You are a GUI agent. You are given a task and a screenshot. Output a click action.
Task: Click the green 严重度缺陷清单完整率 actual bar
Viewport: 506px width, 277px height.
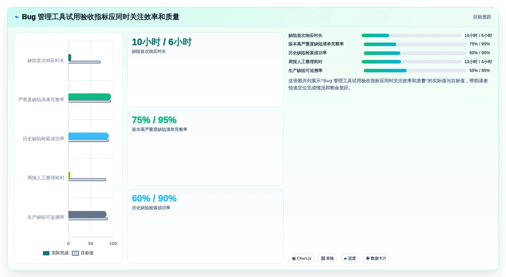click(x=90, y=97)
